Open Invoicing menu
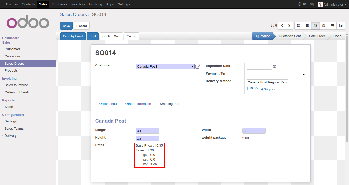The height and width of the screenshot is (185, 349). (x=96, y=4)
